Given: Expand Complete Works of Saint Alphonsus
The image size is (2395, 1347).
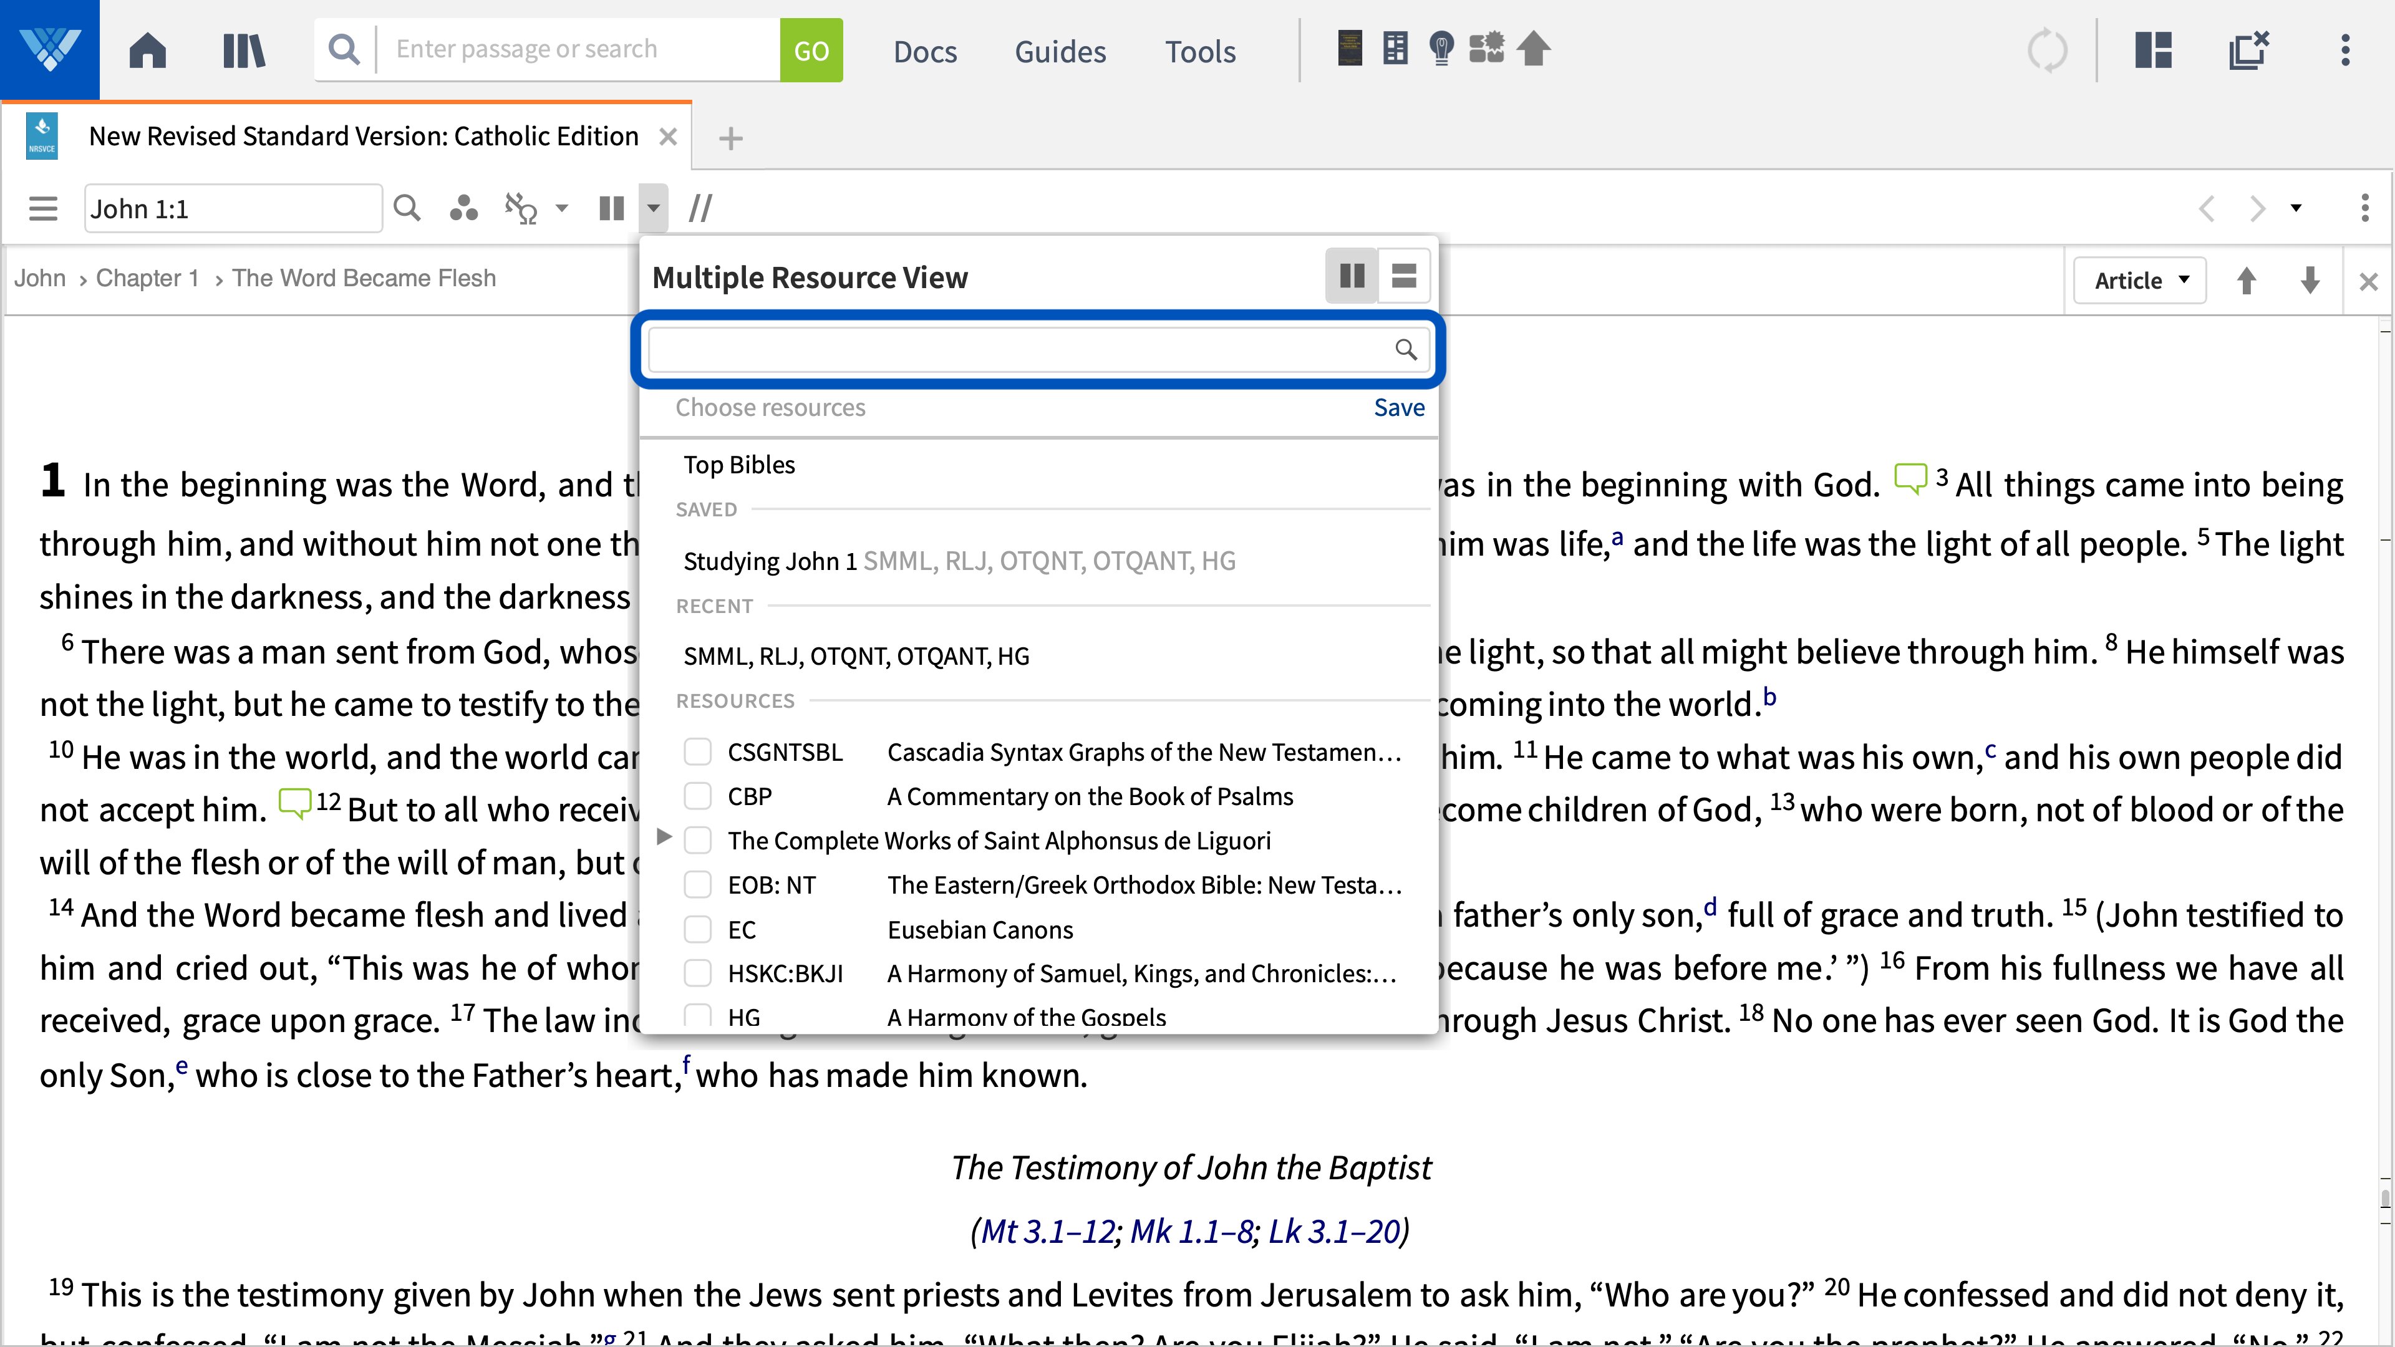Looking at the screenshot, I should click(664, 838).
